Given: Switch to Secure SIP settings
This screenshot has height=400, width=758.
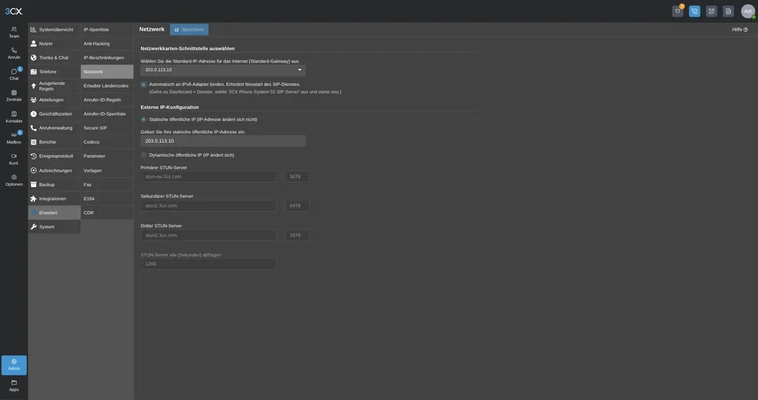Looking at the screenshot, I should tap(107, 128).
